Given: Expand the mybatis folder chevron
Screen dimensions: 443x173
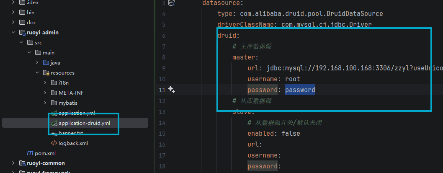Looking at the screenshot, I should [x=45, y=103].
